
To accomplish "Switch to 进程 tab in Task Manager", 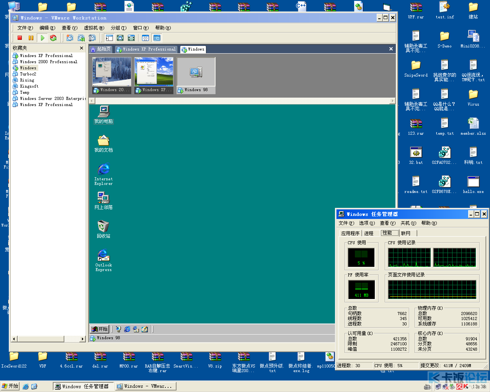I will (x=369, y=233).
